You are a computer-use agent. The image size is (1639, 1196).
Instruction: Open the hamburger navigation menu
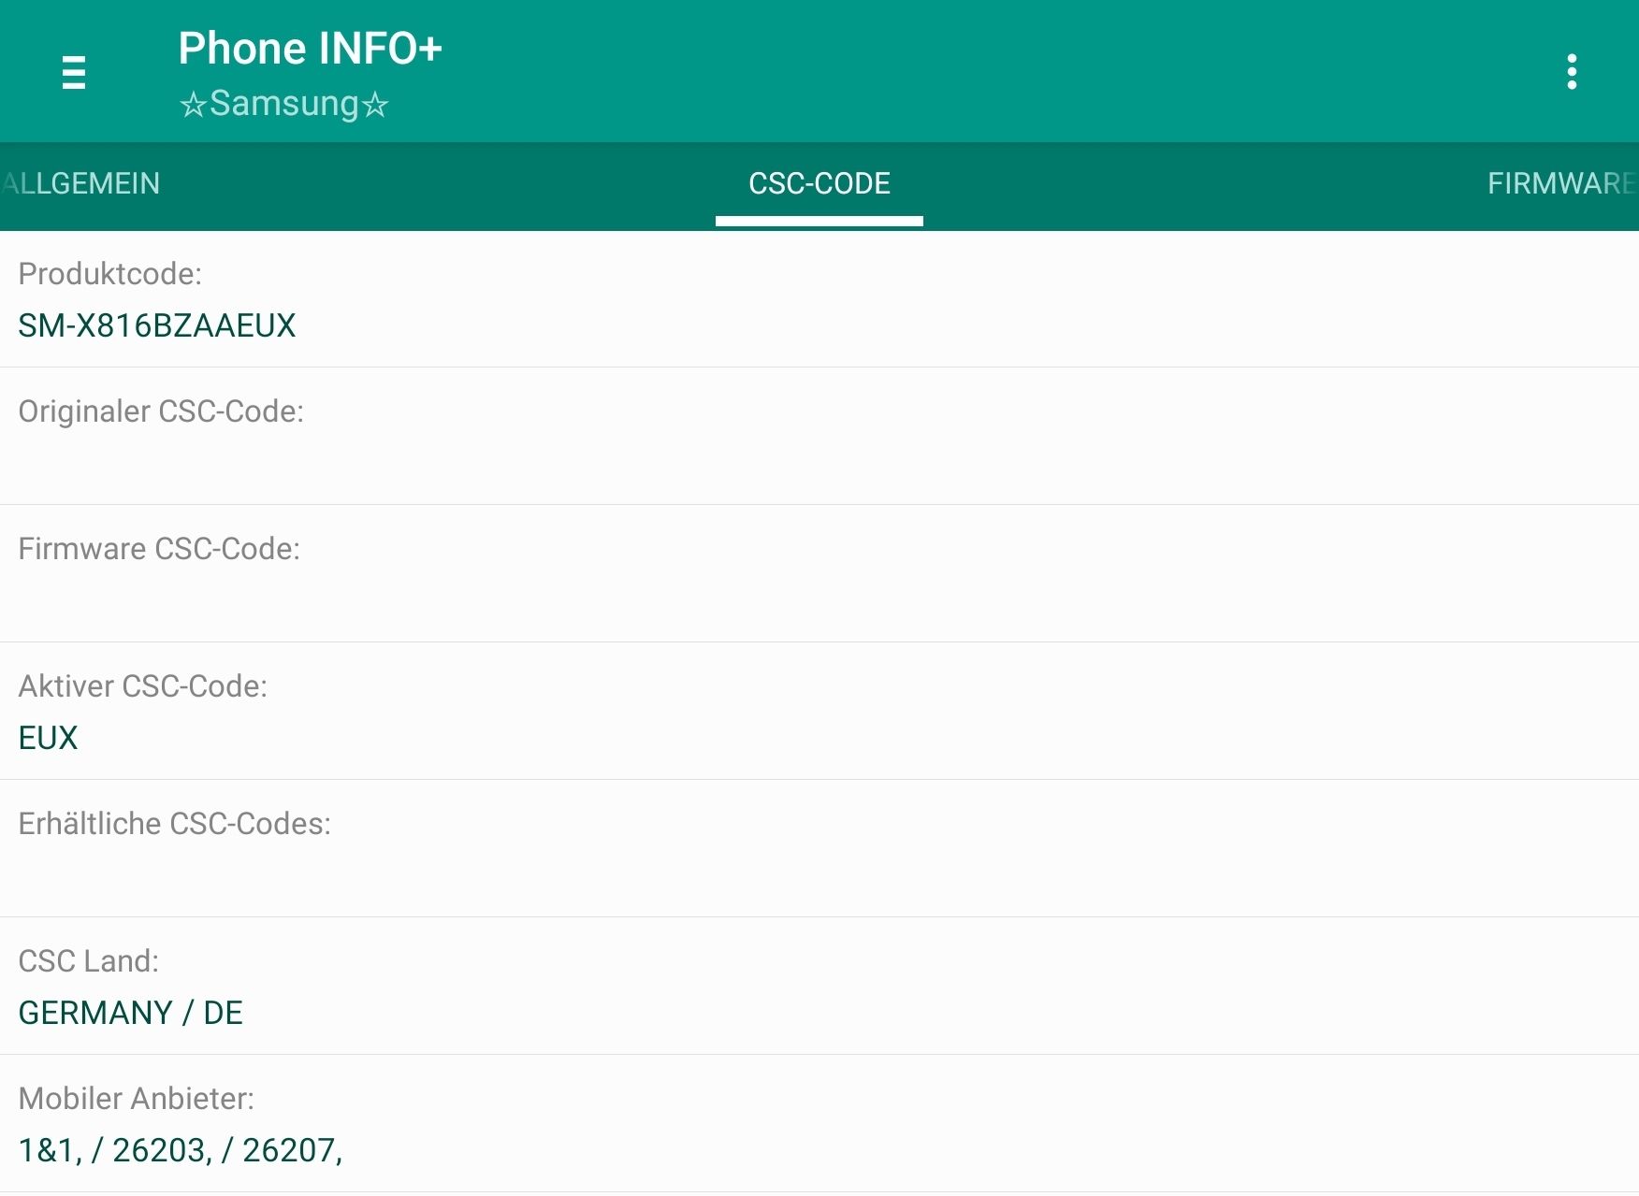(x=74, y=72)
